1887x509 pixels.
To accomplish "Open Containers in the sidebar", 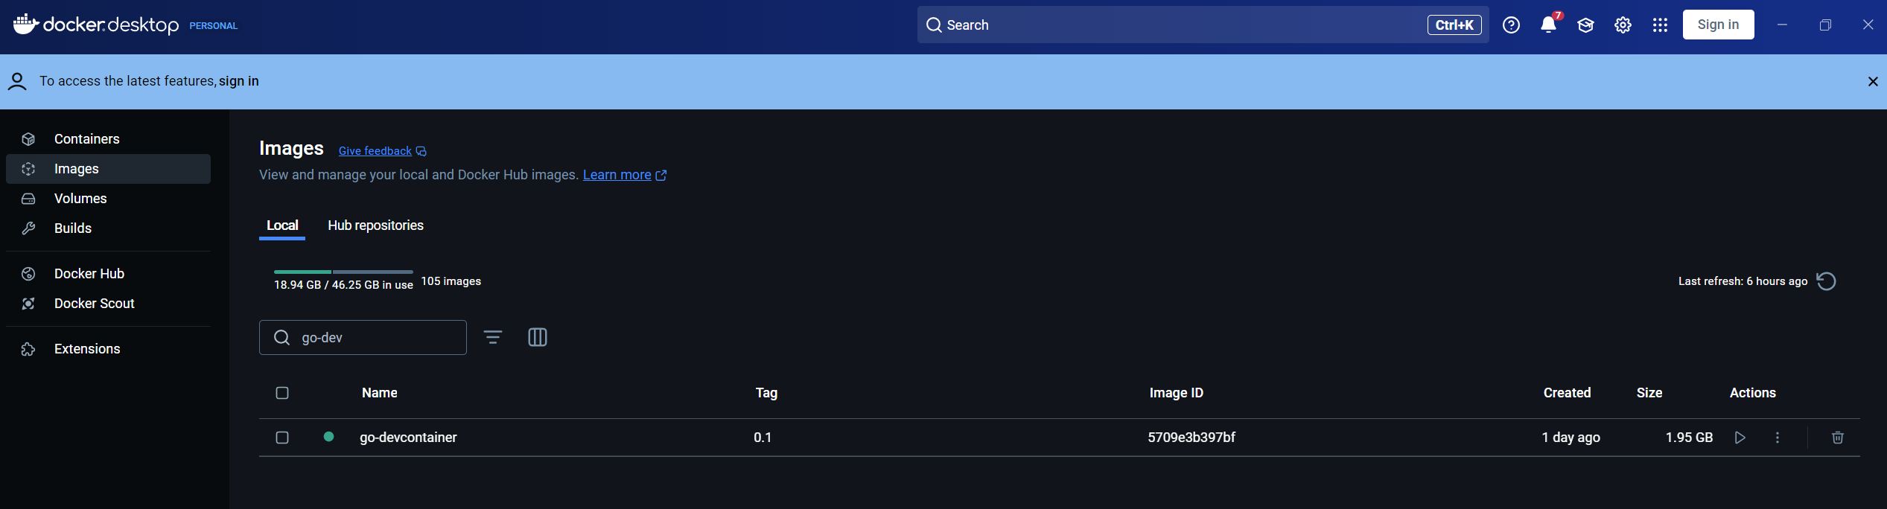I will [108, 139].
